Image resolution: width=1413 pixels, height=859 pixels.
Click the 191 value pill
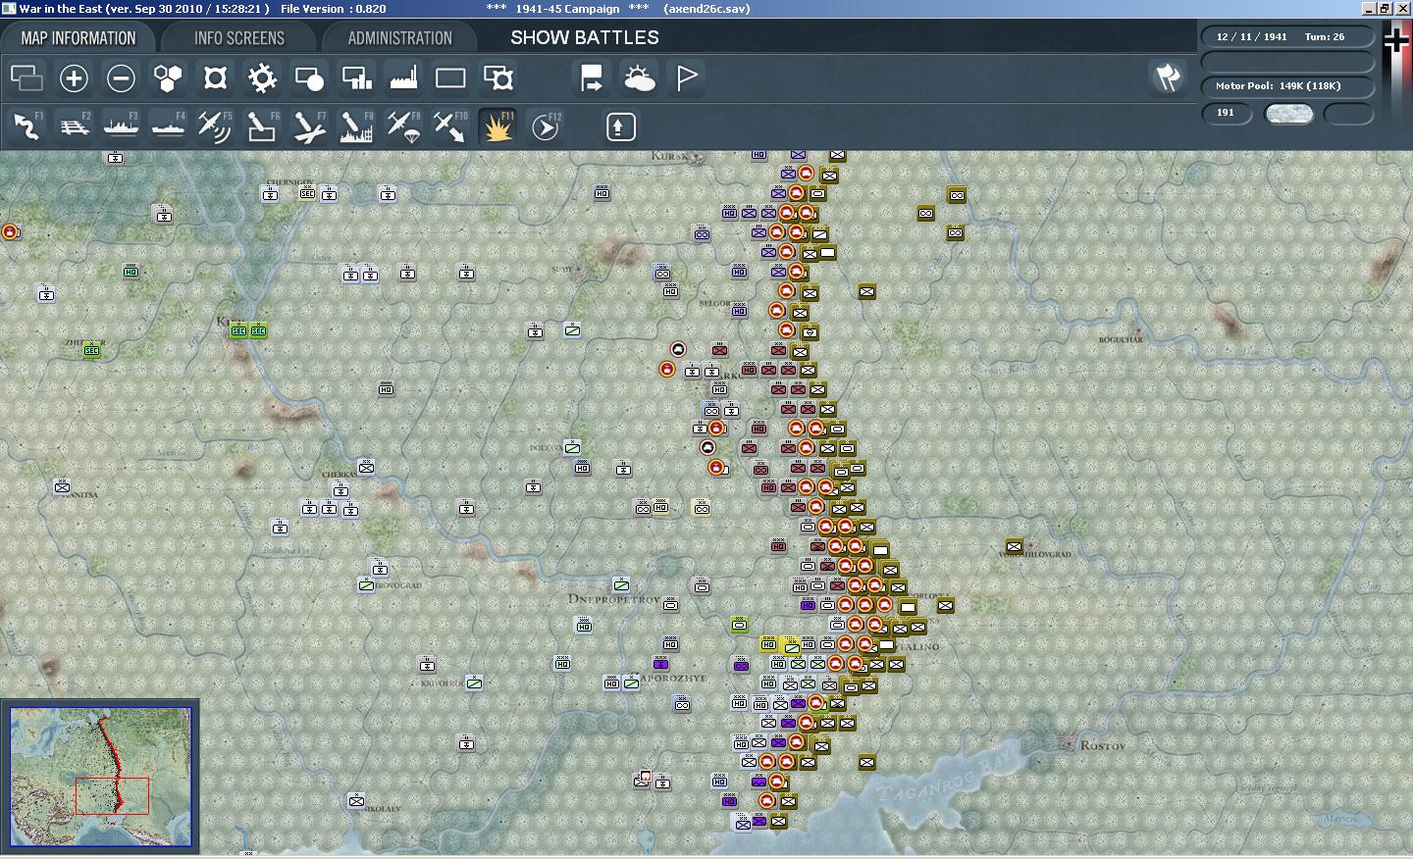pos(1227,113)
